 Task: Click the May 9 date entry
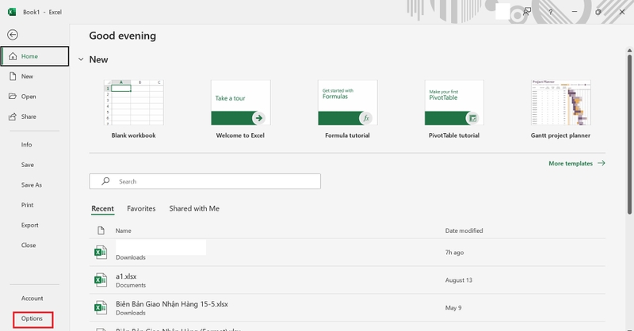tap(453, 308)
